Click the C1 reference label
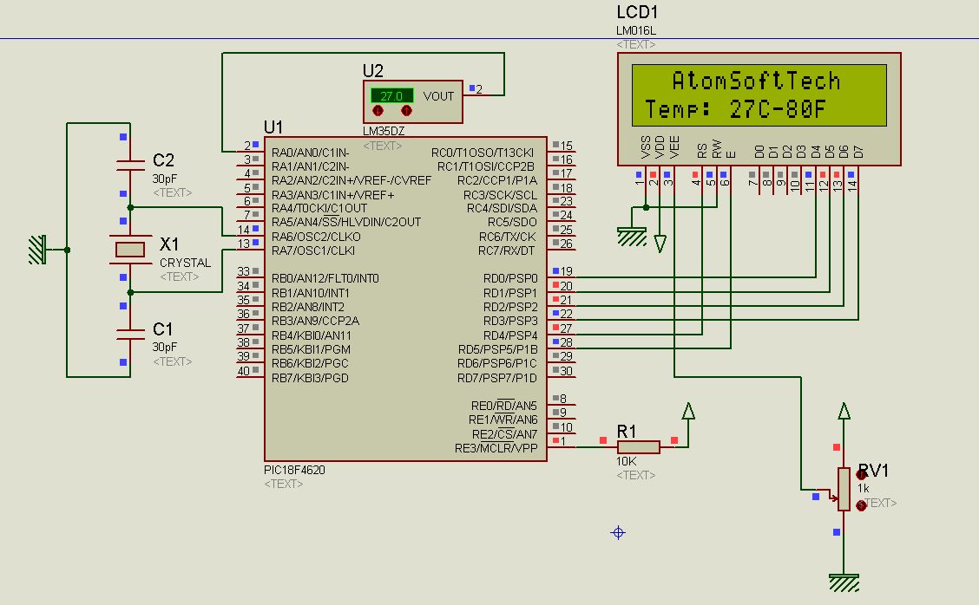The image size is (979, 605). (x=162, y=329)
